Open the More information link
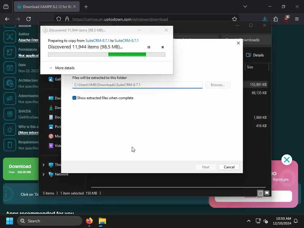This screenshot has width=304, height=228. [28, 133]
